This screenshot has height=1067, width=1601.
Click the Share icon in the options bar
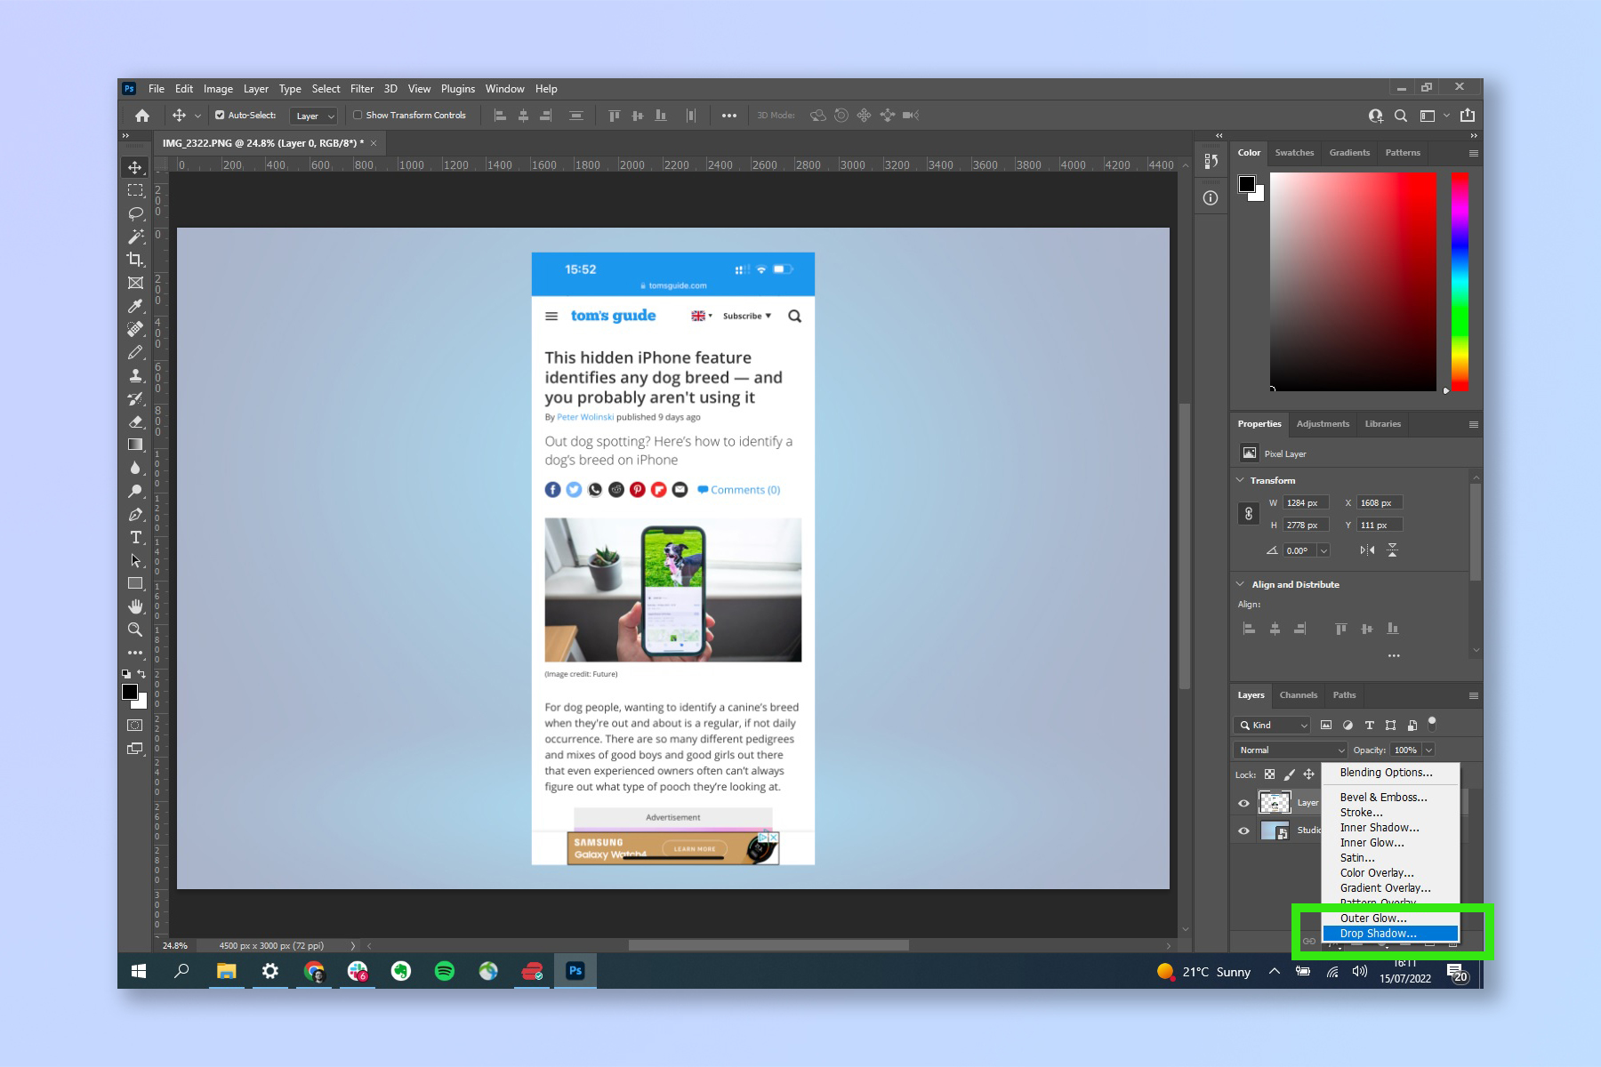tap(1468, 116)
